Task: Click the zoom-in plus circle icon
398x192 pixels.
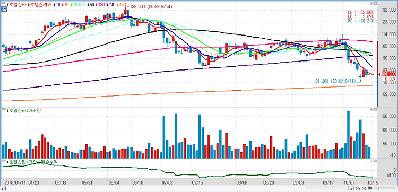Action: tap(364, 189)
